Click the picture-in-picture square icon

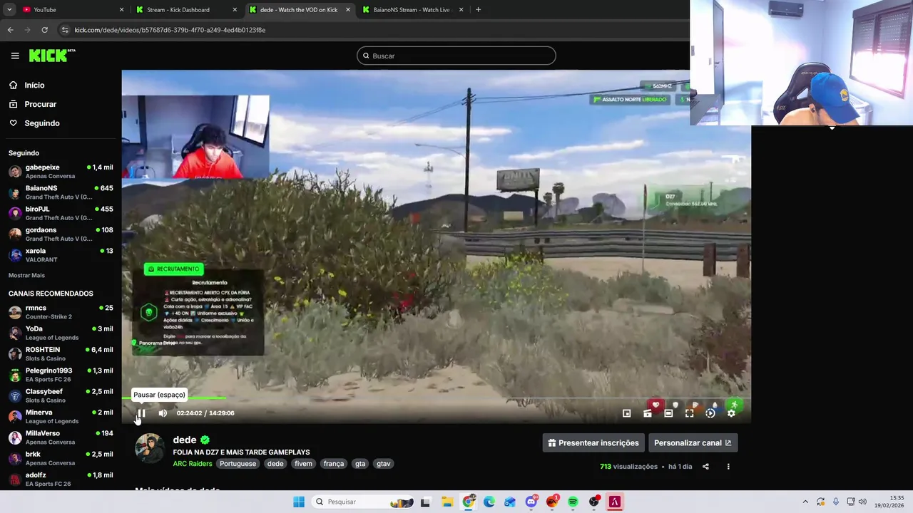[x=626, y=413]
